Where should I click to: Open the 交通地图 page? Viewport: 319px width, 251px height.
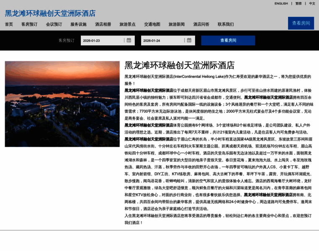point(152,24)
